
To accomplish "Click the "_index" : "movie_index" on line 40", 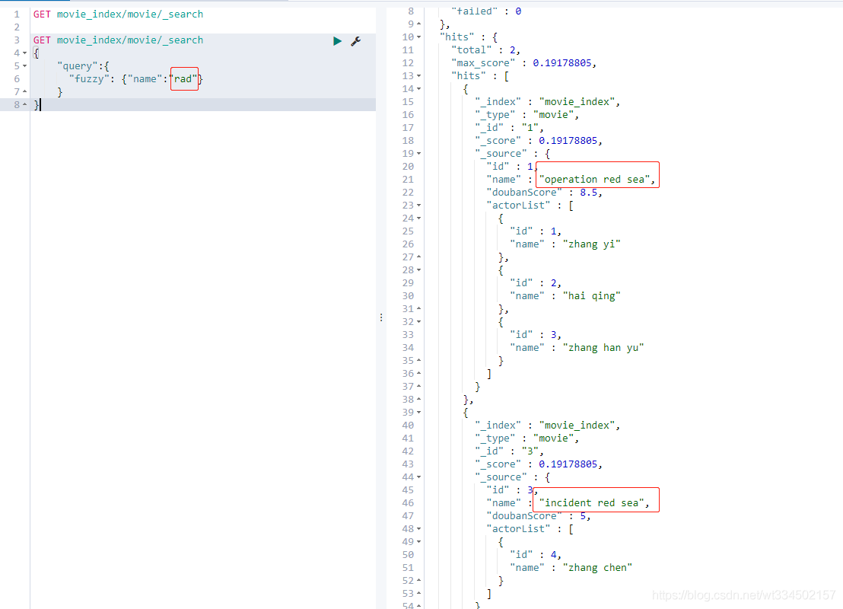I will tap(547, 425).
